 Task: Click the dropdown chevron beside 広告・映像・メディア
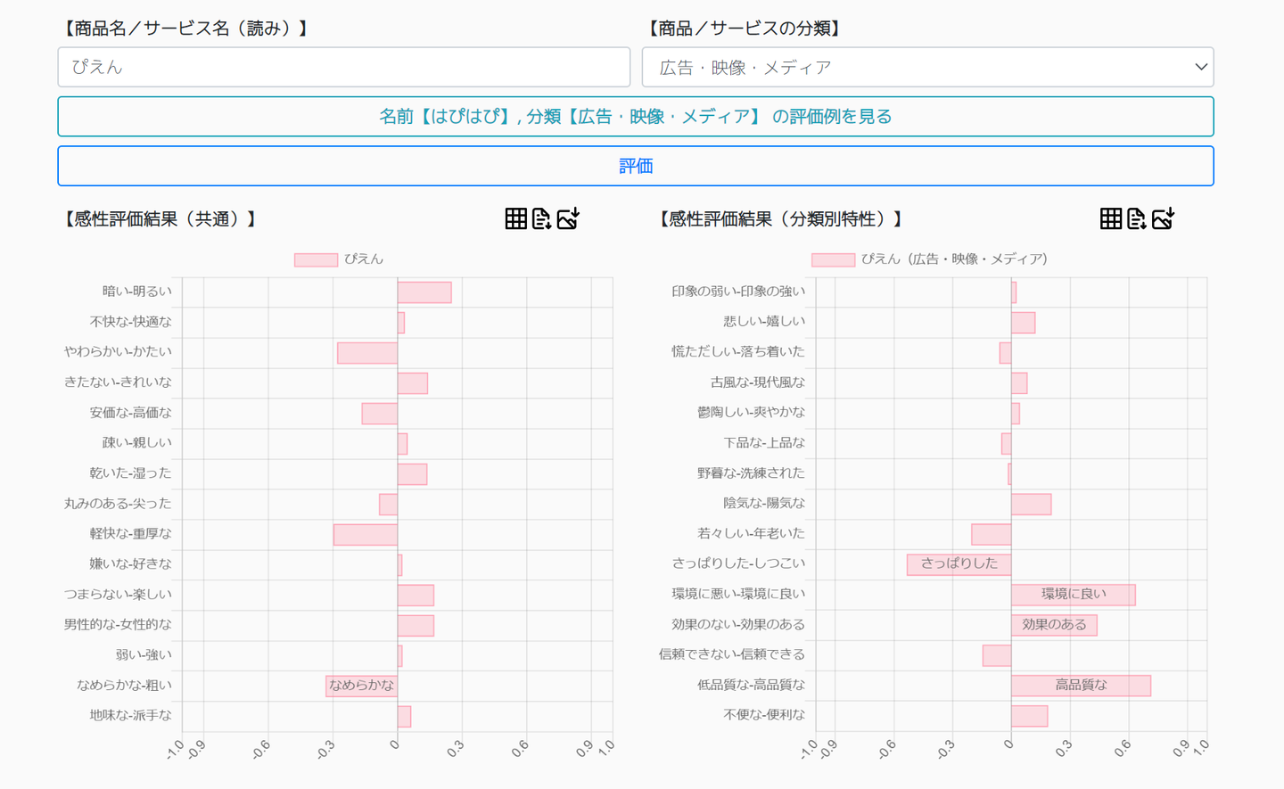click(x=1200, y=67)
